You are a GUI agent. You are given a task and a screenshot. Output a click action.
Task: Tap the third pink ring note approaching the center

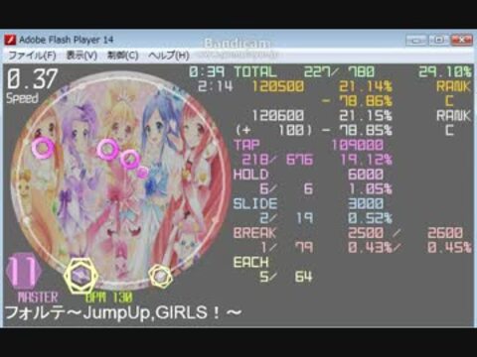[130, 160]
